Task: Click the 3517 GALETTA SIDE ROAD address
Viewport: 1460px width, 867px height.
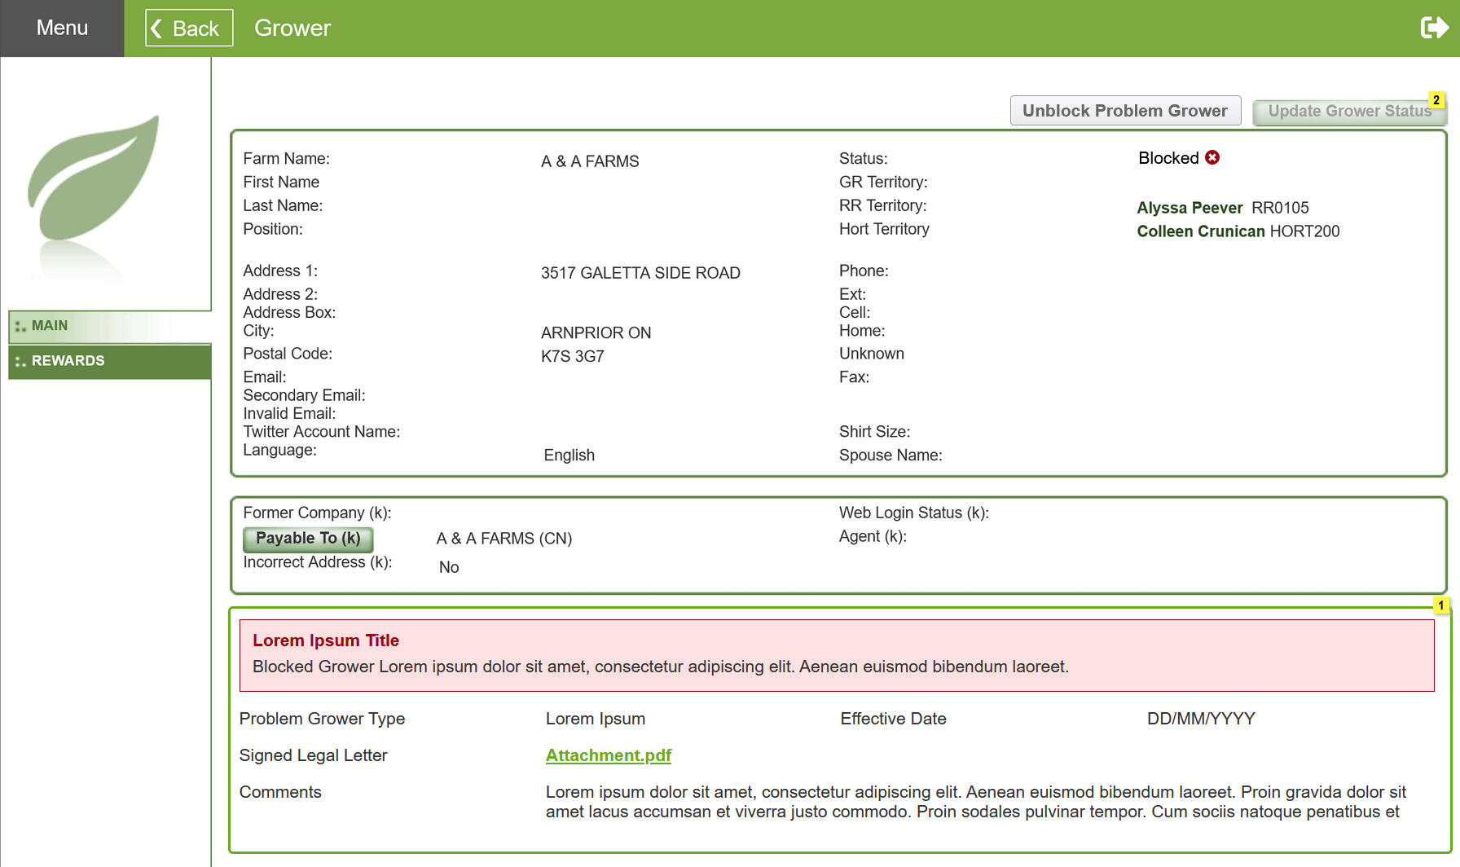Action: 640,273
